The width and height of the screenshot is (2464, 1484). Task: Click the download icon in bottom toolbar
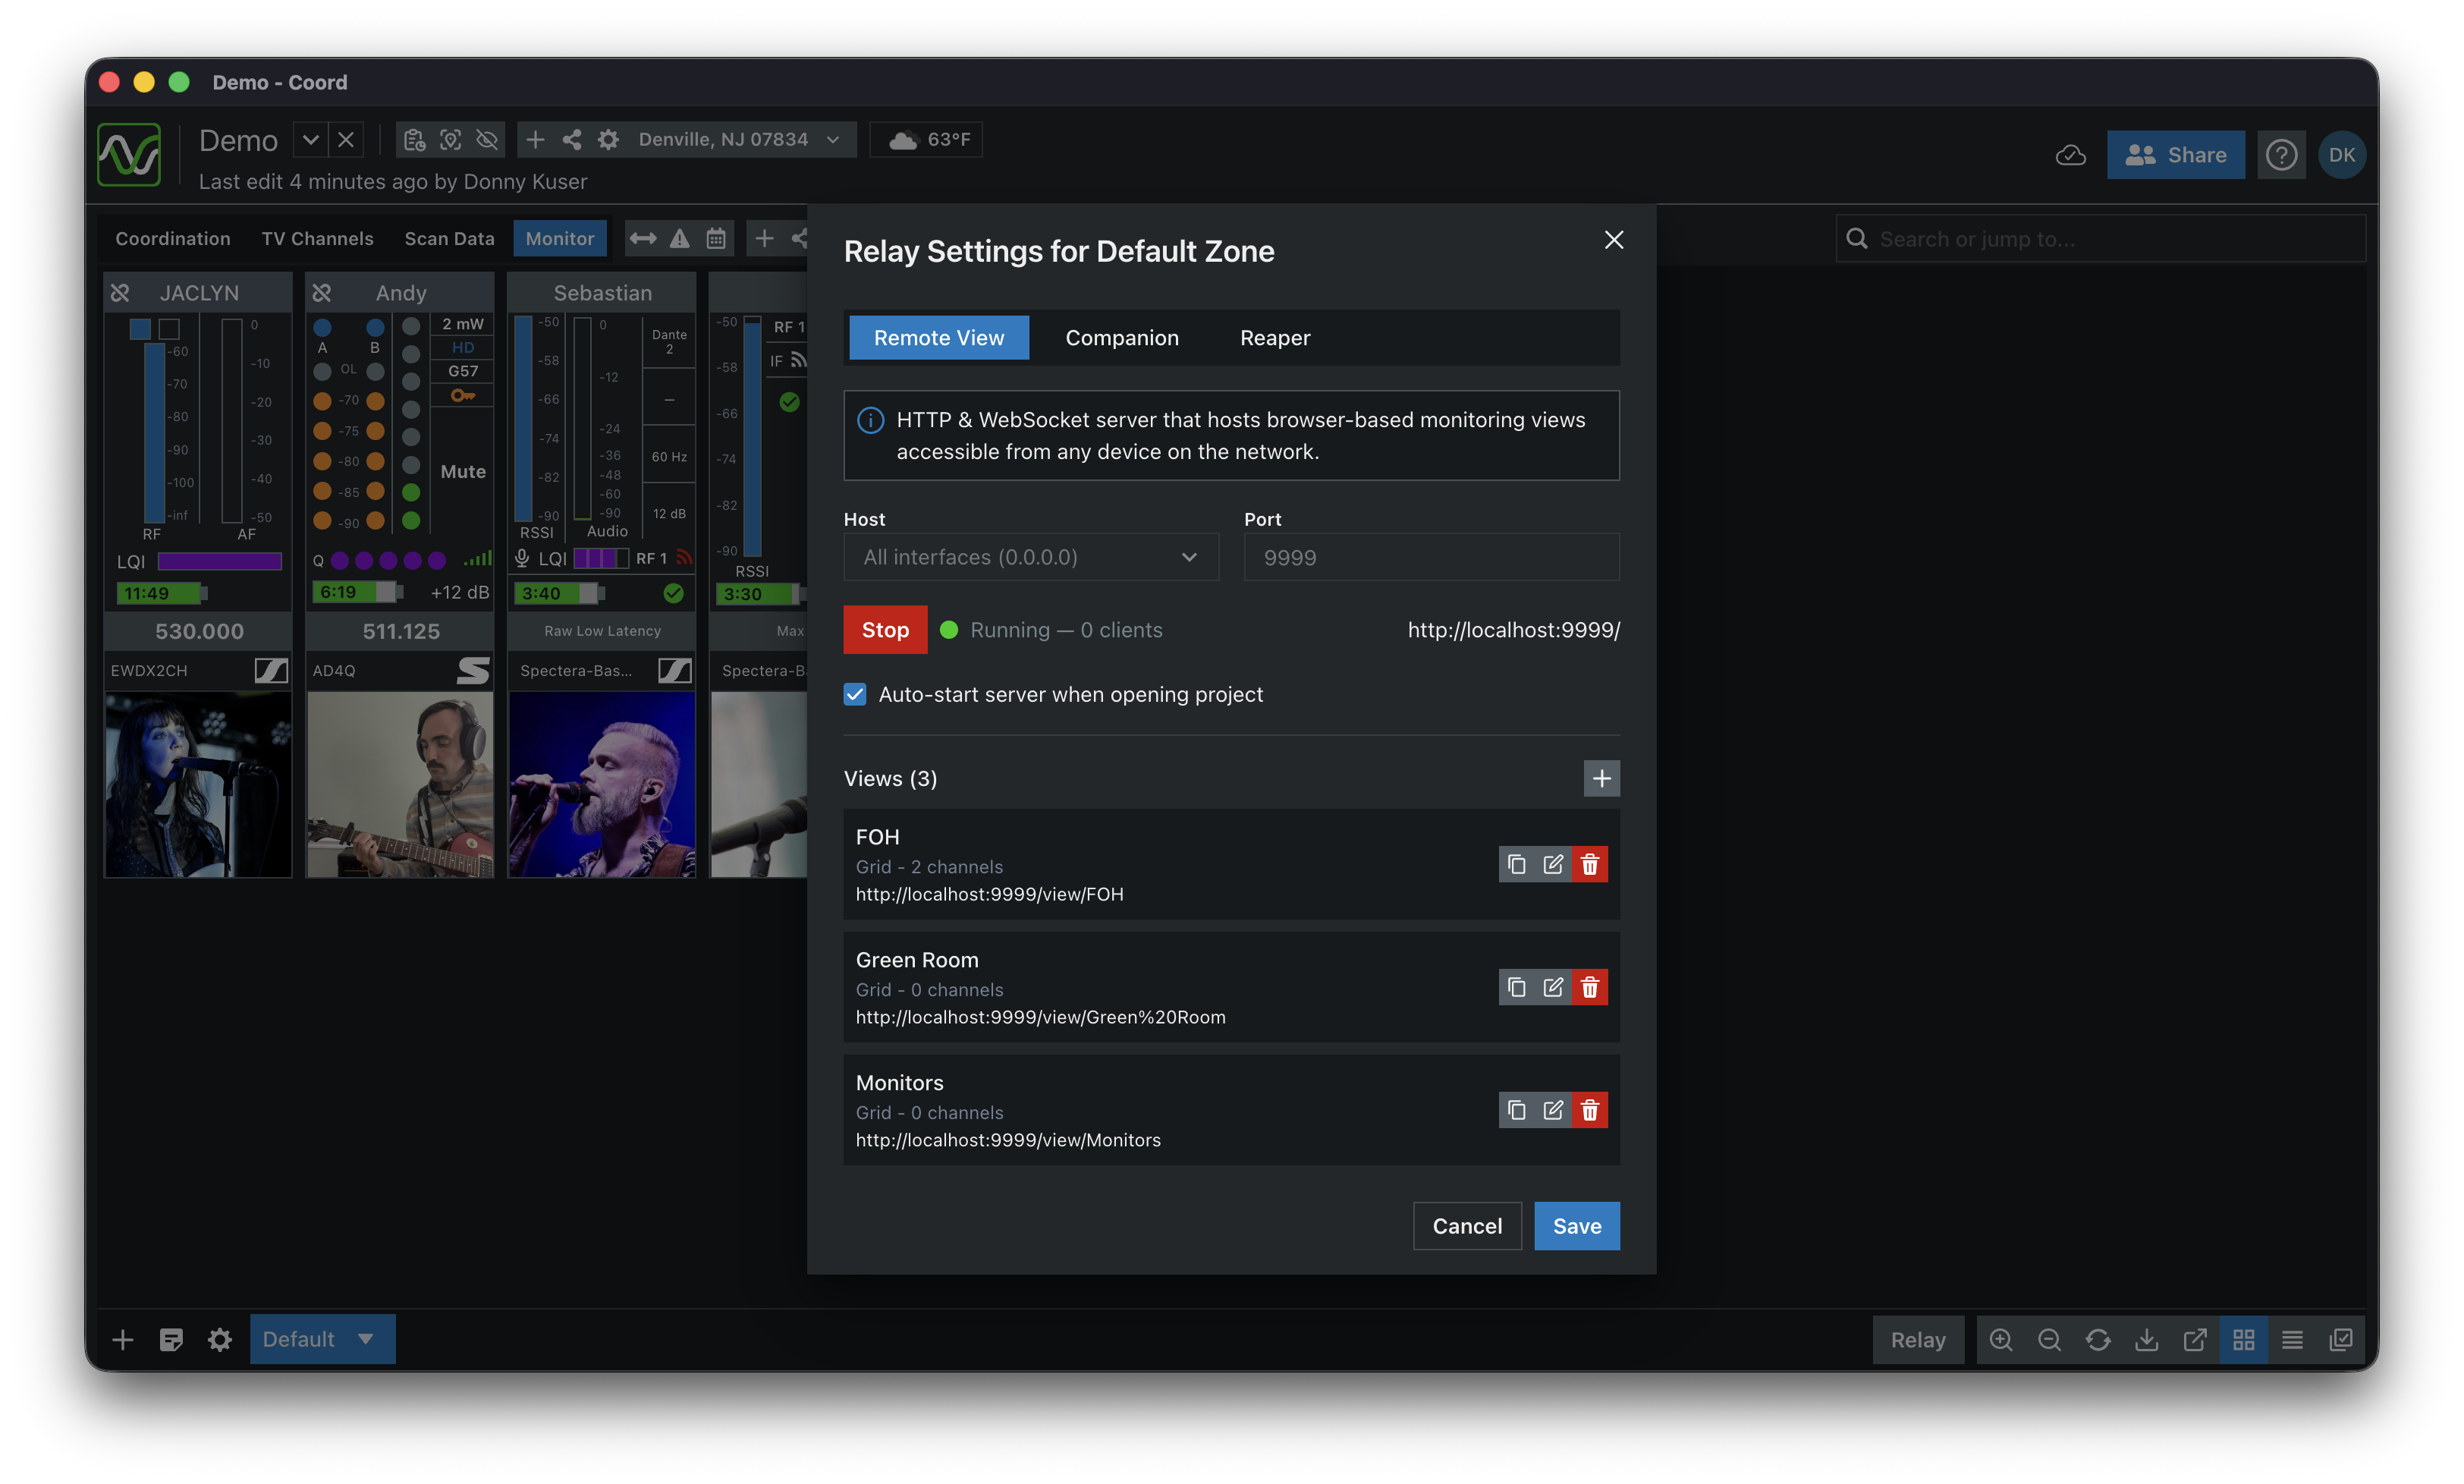pos(2146,1340)
